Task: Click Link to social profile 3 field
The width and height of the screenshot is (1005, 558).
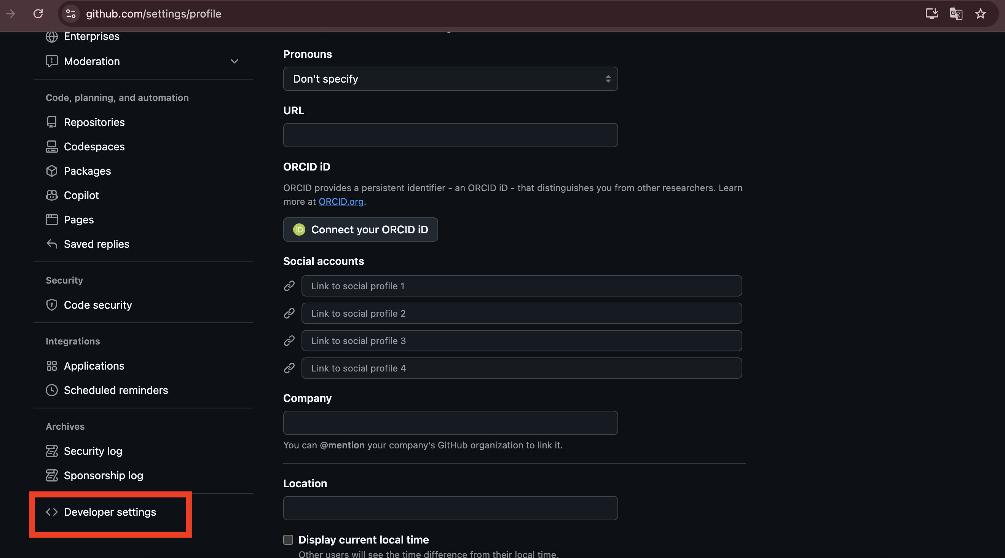Action: 521,341
